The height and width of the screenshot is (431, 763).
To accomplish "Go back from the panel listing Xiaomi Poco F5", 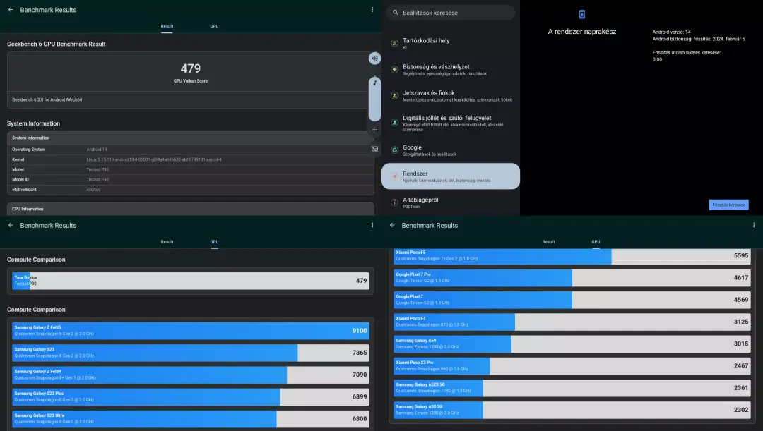I will coord(392,225).
